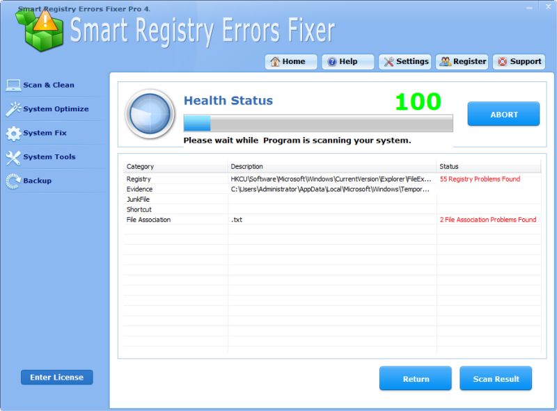The width and height of the screenshot is (557, 411).
Task: View the Scan Result
Action: click(x=496, y=379)
